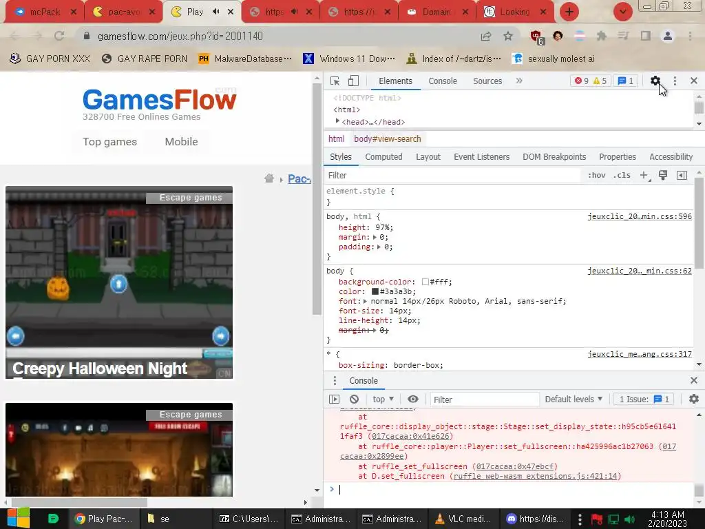Clear console icon
The width and height of the screenshot is (705, 529).
tap(355, 399)
